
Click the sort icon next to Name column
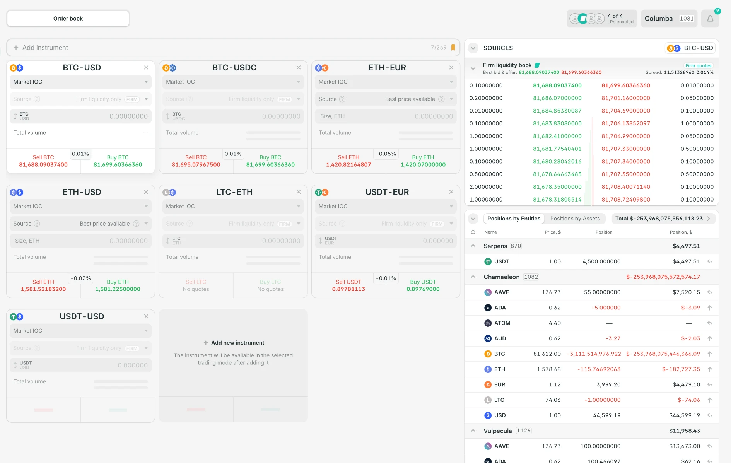tap(473, 232)
